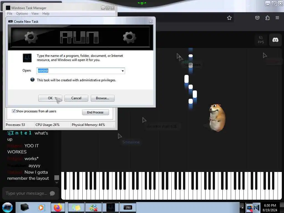This screenshot has height=213, width=284.
Task: Open the Help menu in Task Manager
Action: pyautogui.click(x=46, y=14)
